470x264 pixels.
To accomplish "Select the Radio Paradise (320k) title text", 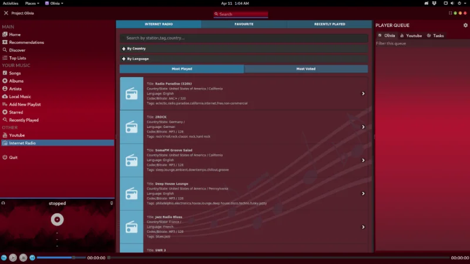I will tap(173, 83).
